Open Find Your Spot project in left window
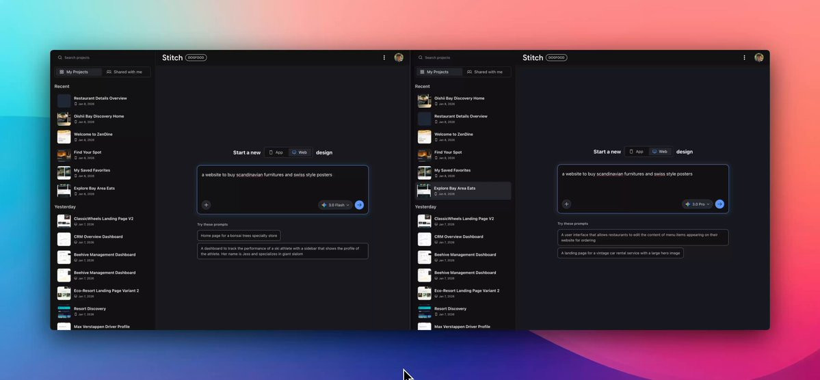 coord(103,154)
